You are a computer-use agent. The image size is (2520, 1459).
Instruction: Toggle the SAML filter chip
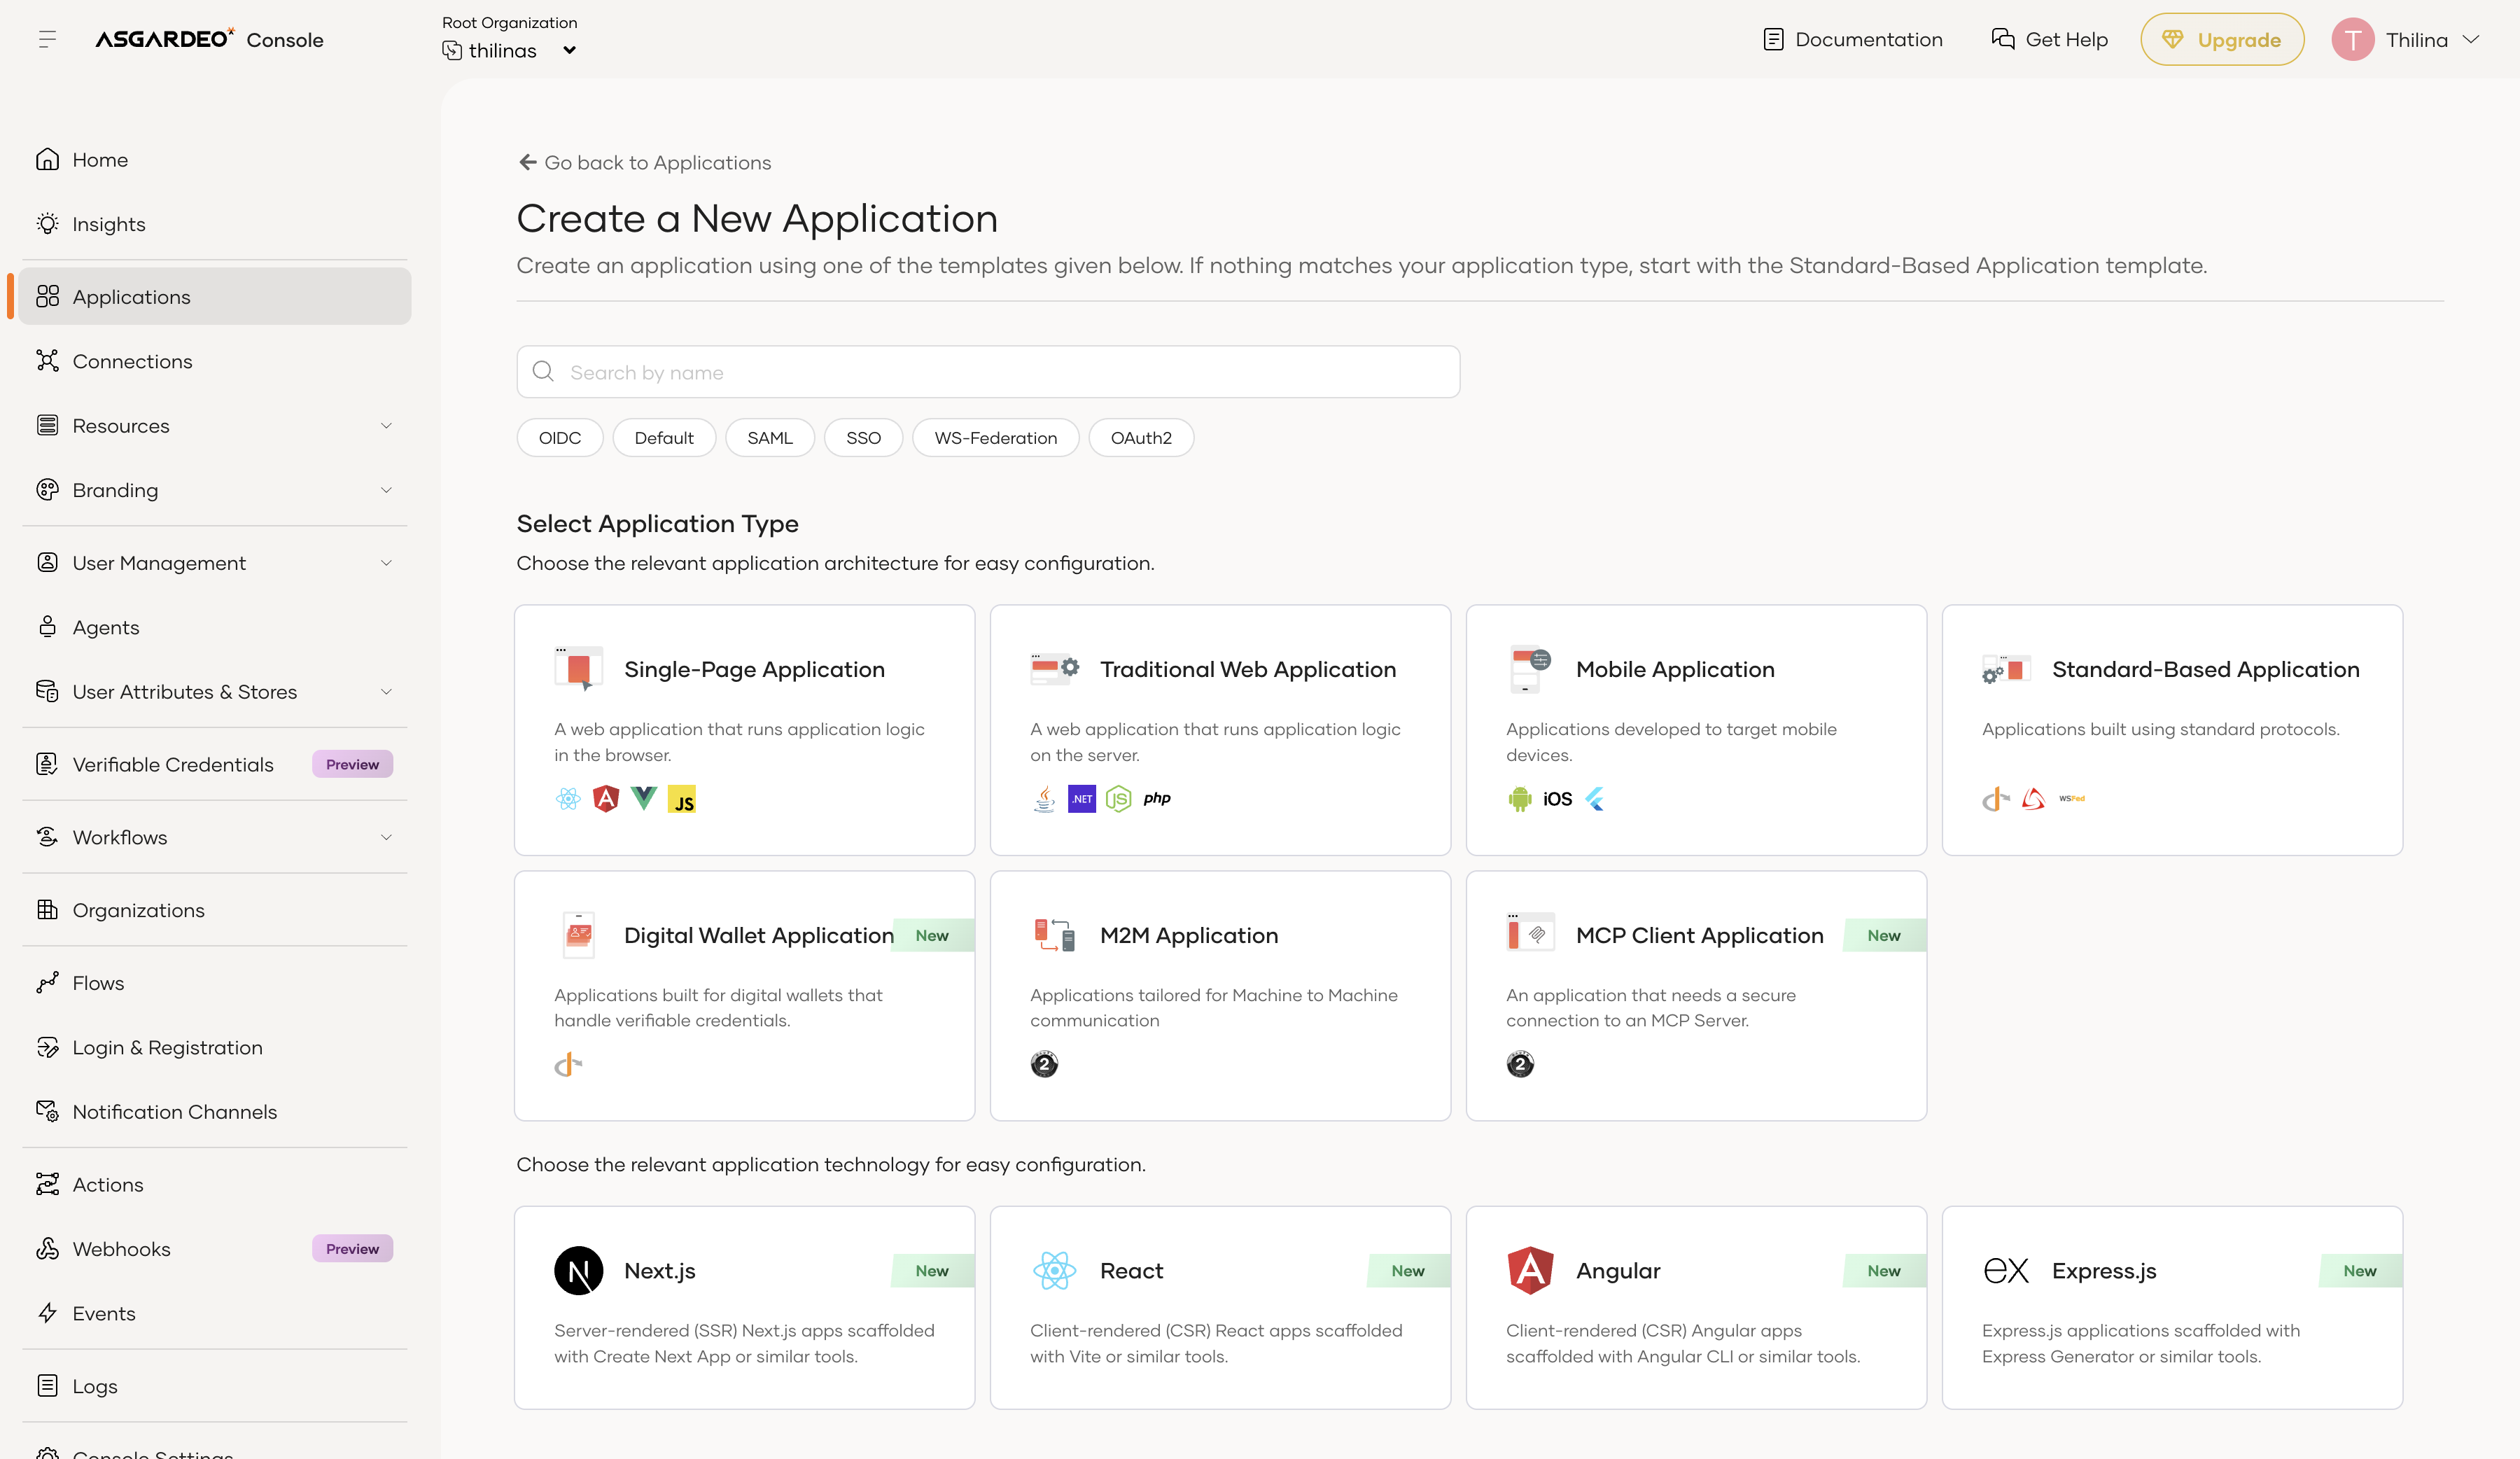[x=769, y=438]
